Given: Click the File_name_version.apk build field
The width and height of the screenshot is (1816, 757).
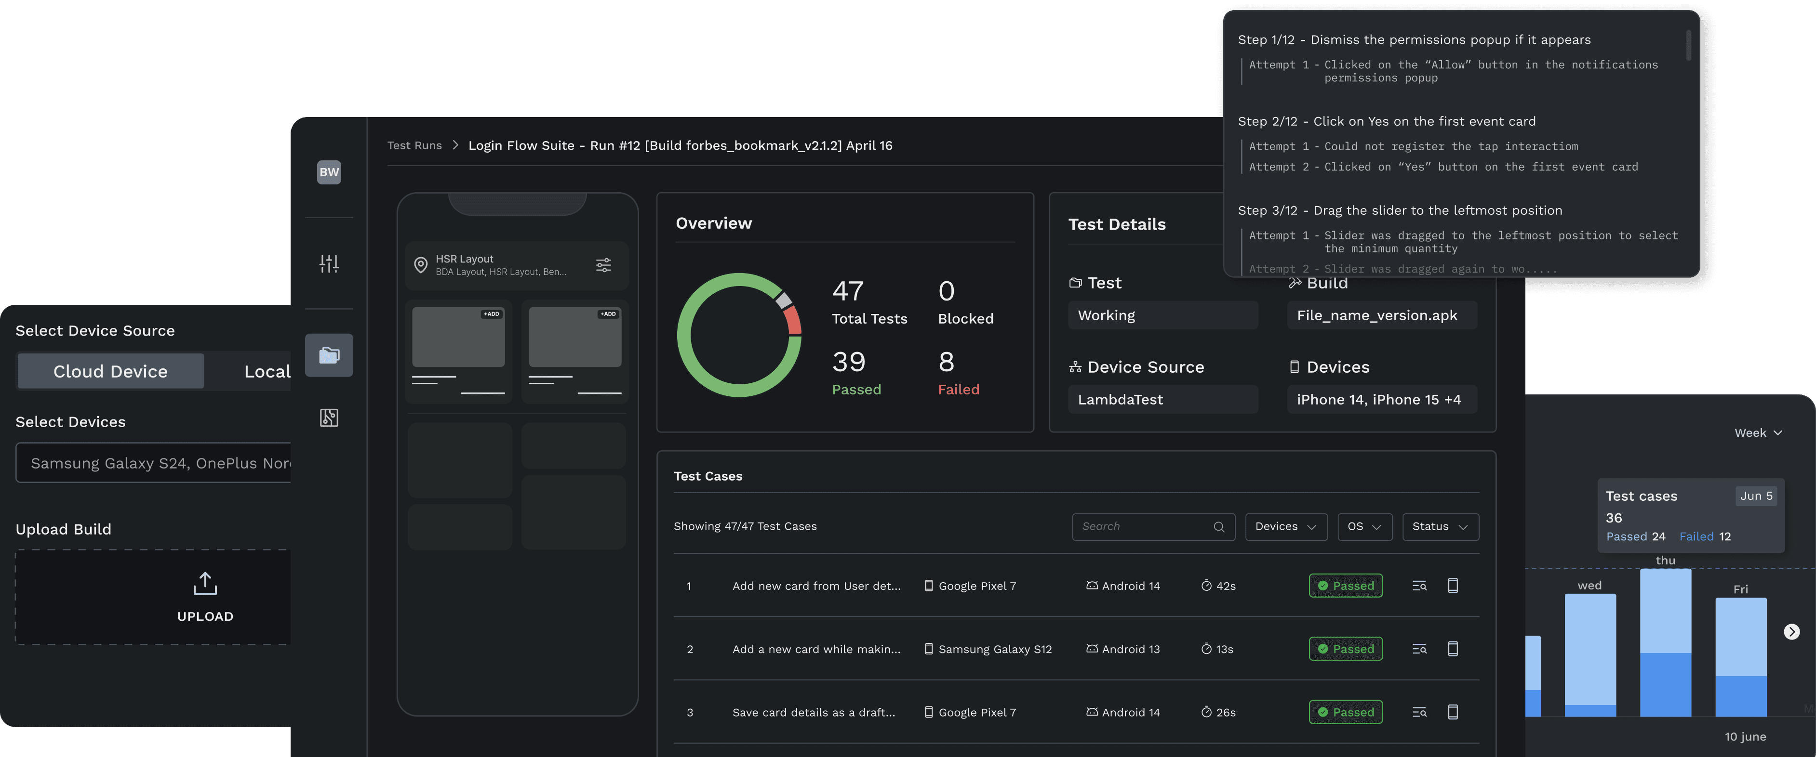Looking at the screenshot, I should click(1382, 315).
